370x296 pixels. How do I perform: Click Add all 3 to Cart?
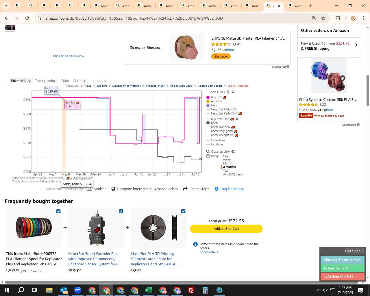(x=226, y=229)
